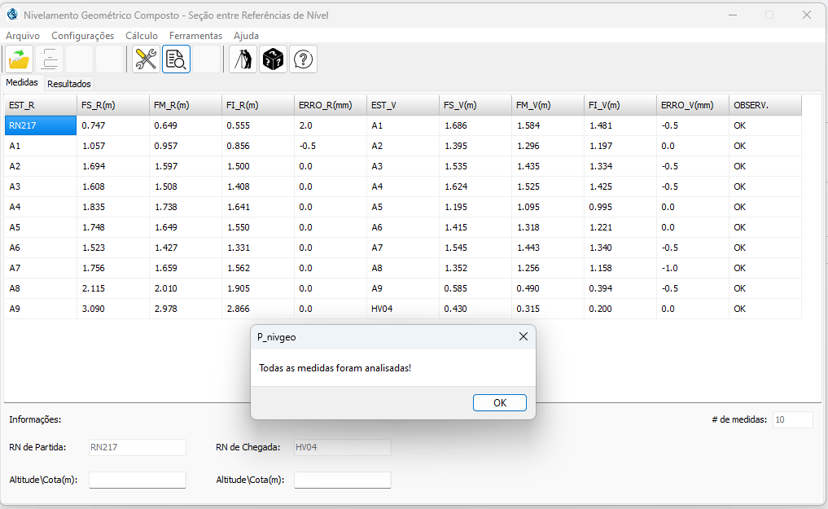Screen dimensions: 828x509
Task: Select cell with value 1.835
Action: (x=113, y=207)
